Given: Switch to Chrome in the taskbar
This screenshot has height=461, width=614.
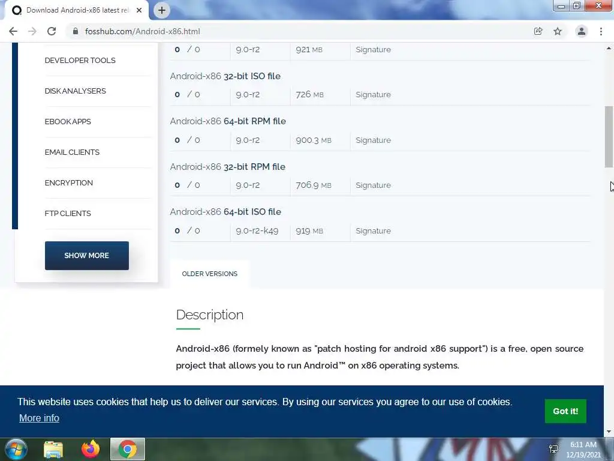Looking at the screenshot, I should pos(128,449).
